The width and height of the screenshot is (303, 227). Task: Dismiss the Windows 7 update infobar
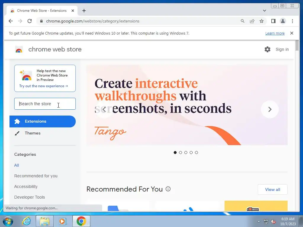tap(292, 33)
